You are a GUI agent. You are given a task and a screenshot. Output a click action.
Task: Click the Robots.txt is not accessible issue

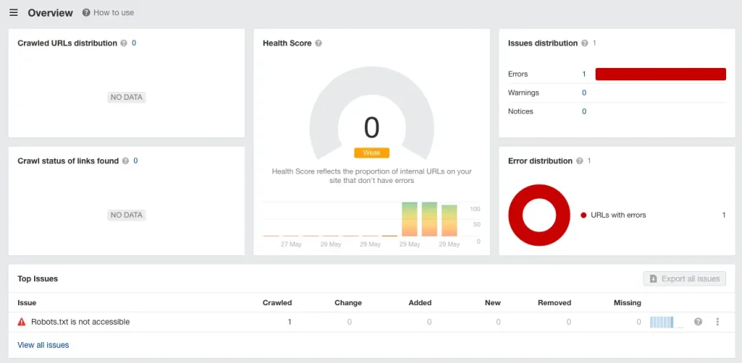pyautogui.click(x=80, y=322)
